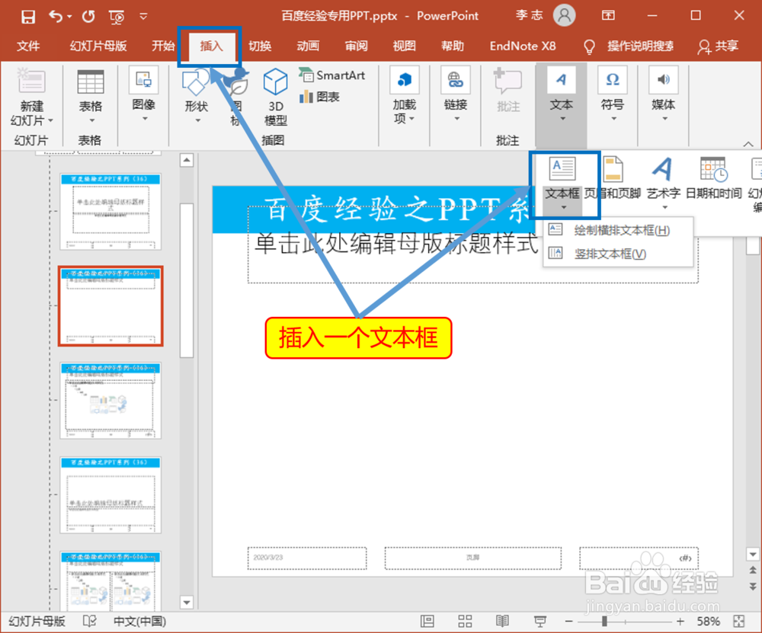Click zoom in plus button
The image size is (762, 633).
pyautogui.click(x=680, y=622)
